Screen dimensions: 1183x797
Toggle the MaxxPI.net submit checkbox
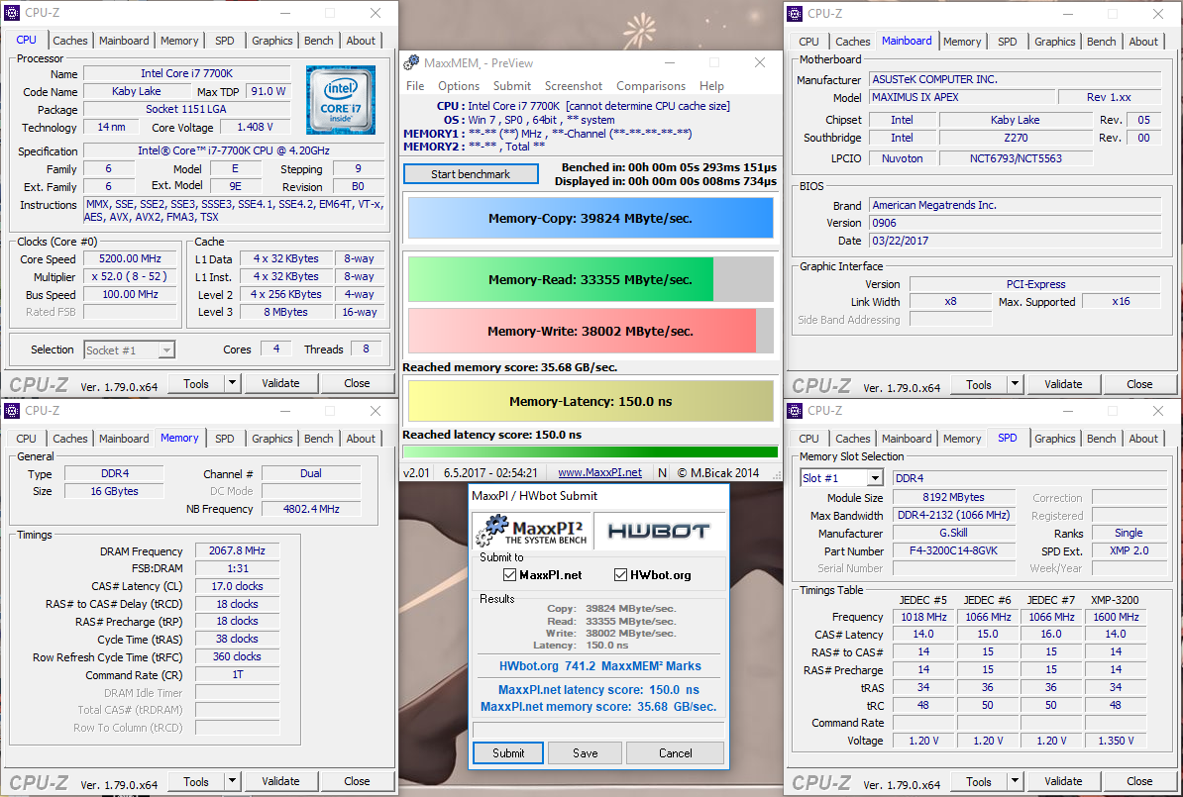click(x=509, y=575)
